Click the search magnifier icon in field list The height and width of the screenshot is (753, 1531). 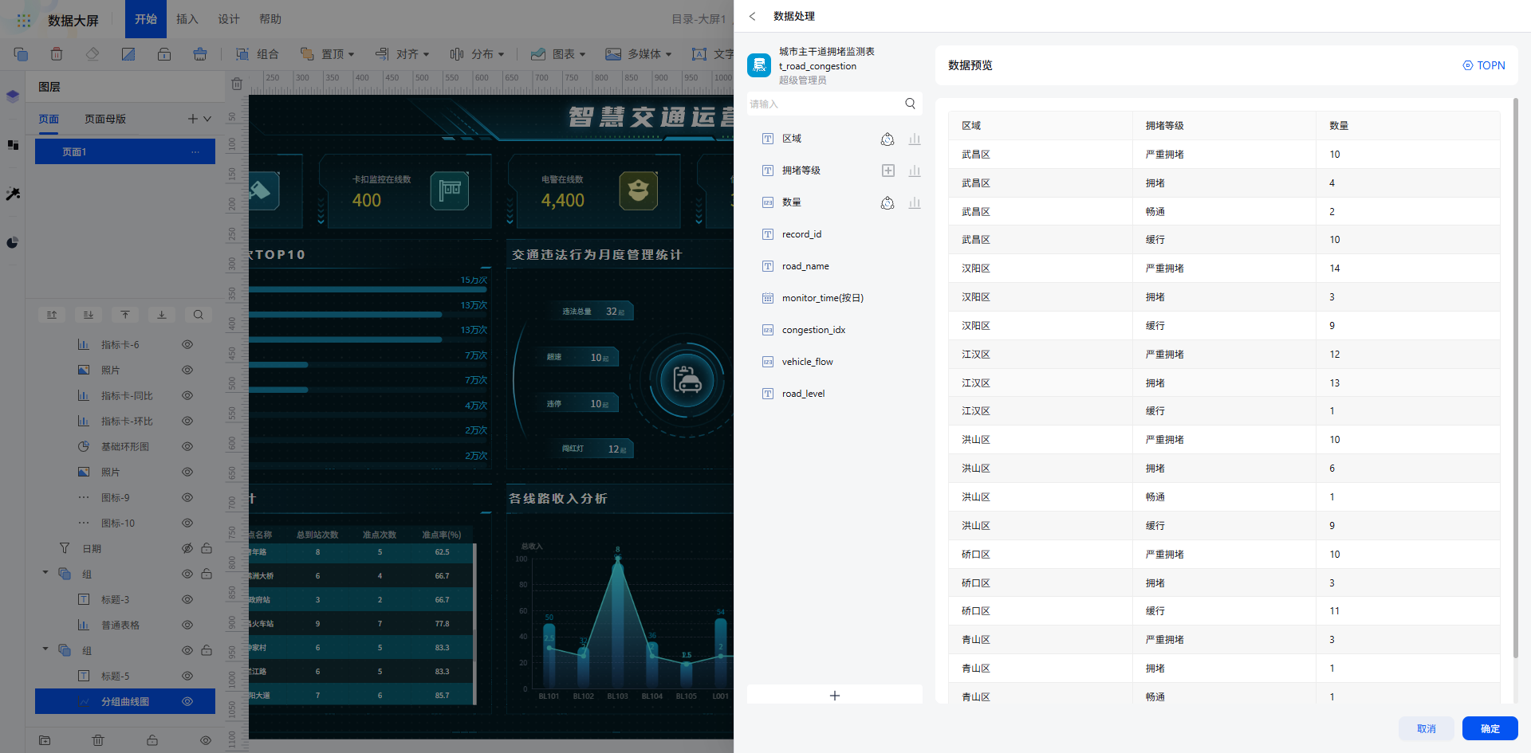pyautogui.click(x=910, y=104)
